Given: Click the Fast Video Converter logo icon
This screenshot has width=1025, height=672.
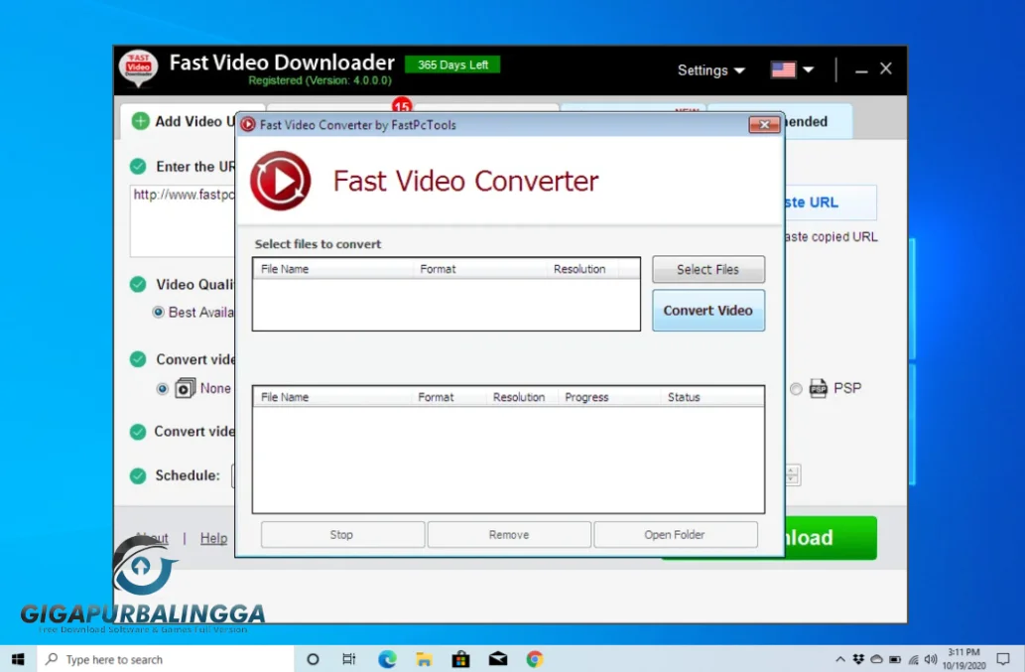Looking at the screenshot, I should (x=280, y=182).
